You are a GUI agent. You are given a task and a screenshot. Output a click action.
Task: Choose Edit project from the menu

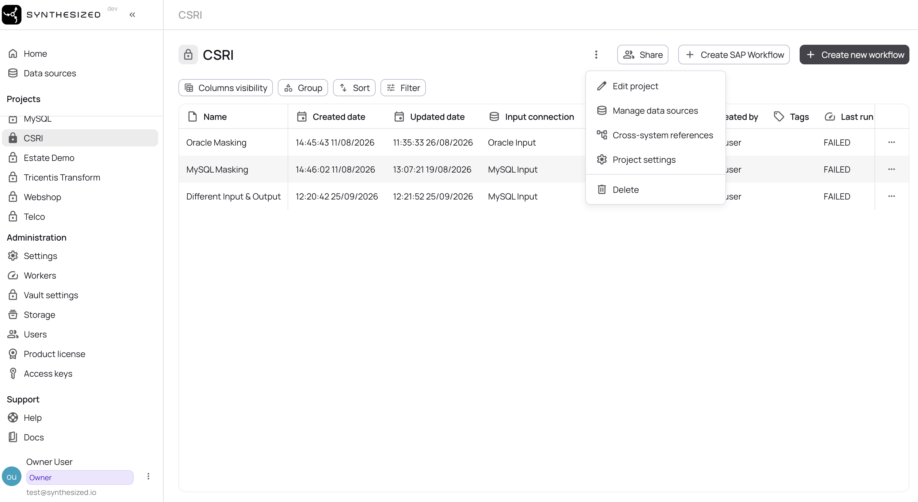click(x=655, y=86)
